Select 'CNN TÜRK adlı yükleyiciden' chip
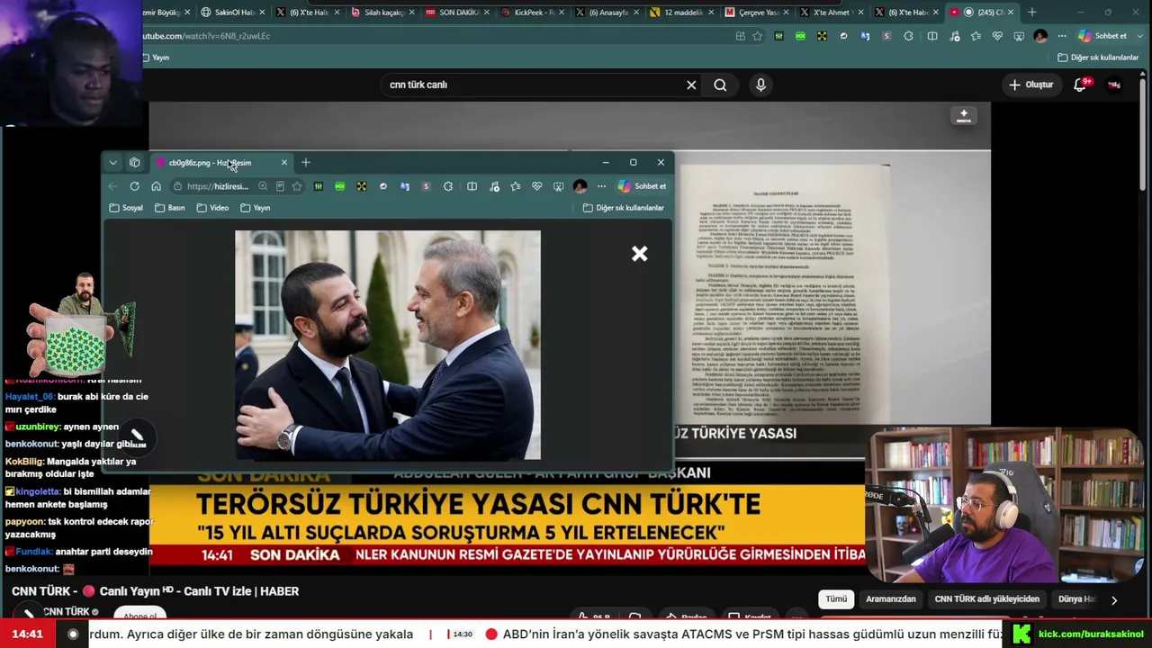The image size is (1152, 648). [x=987, y=599]
